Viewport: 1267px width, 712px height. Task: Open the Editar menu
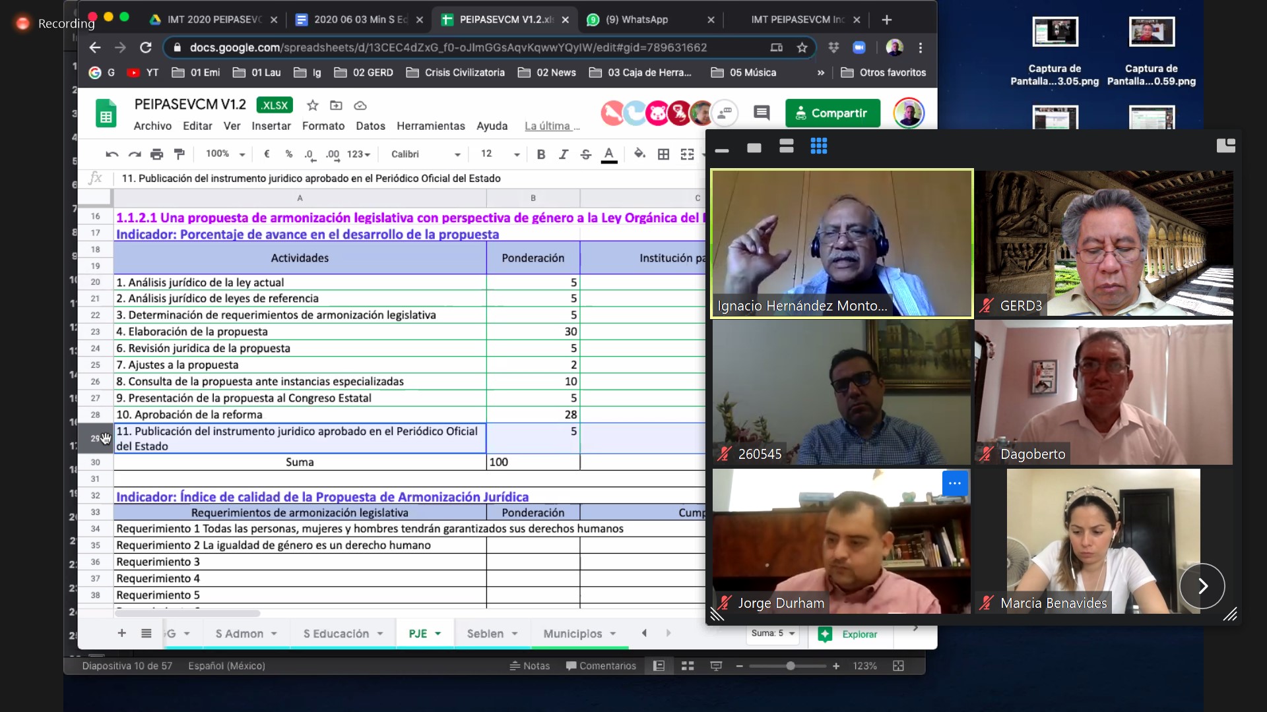(x=197, y=126)
